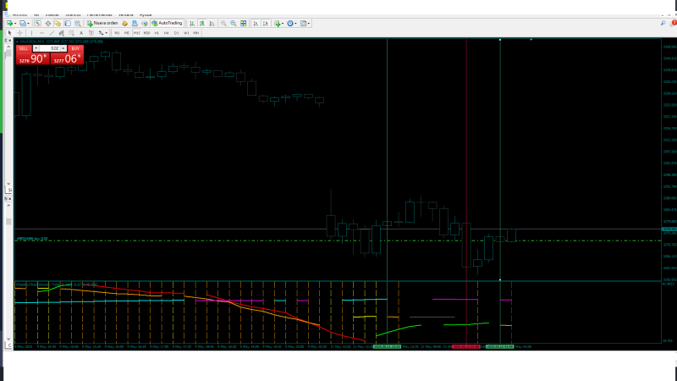Pick the vertical line drawing tool

click(31, 33)
